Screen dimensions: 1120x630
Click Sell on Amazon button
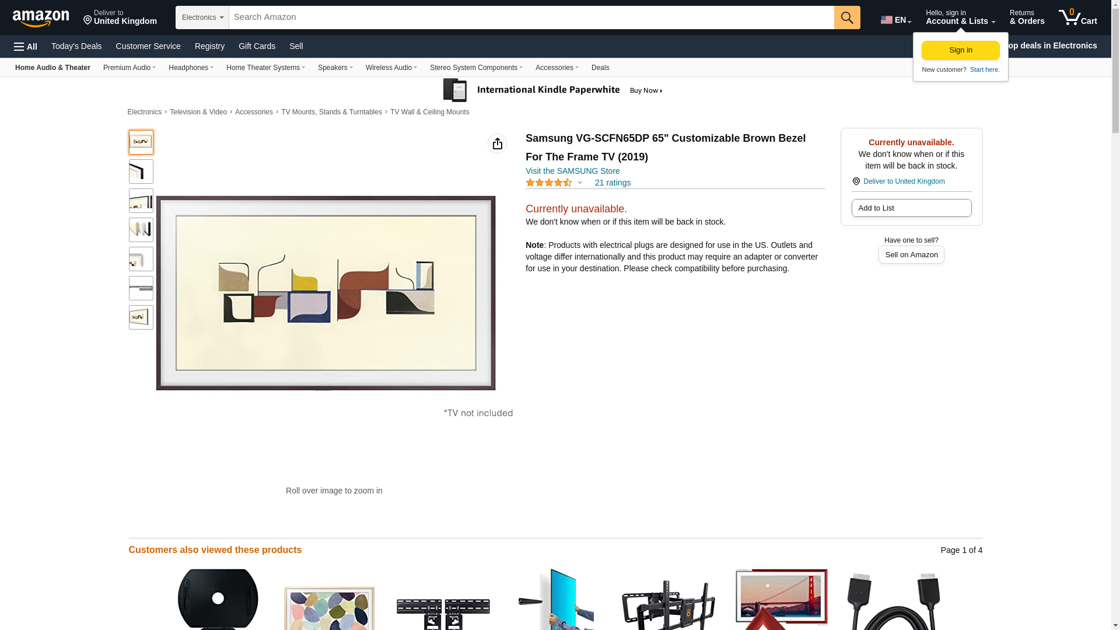click(911, 255)
